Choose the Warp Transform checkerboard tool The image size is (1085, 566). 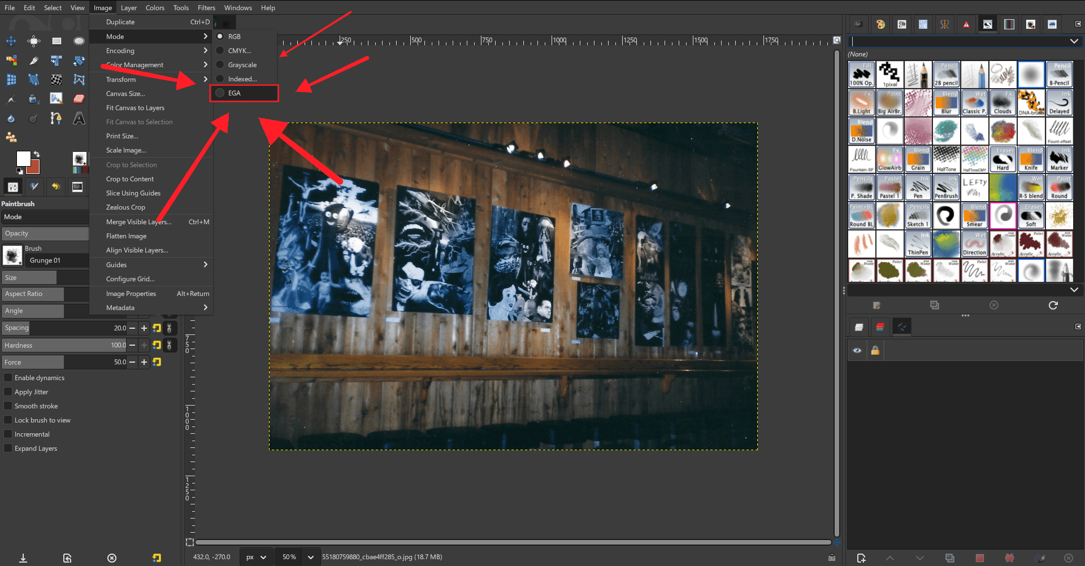click(56, 80)
